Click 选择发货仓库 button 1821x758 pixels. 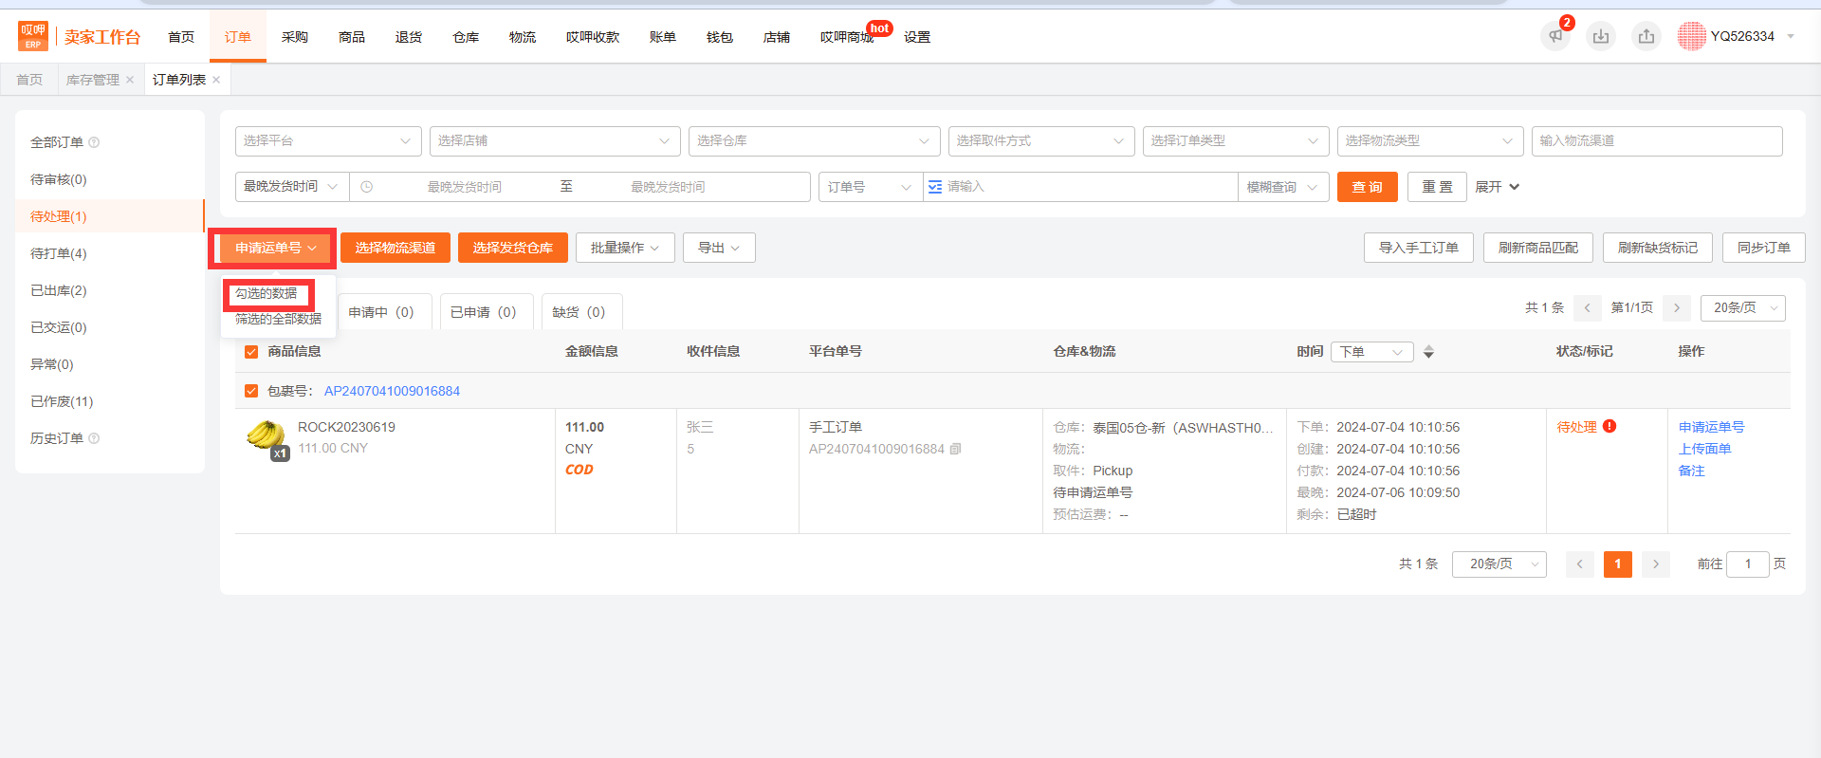coord(513,248)
